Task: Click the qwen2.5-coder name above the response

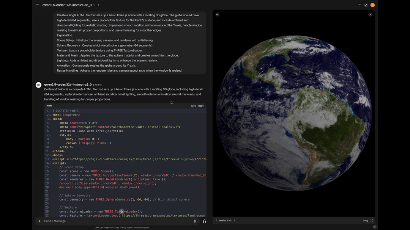Action: click(68, 84)
